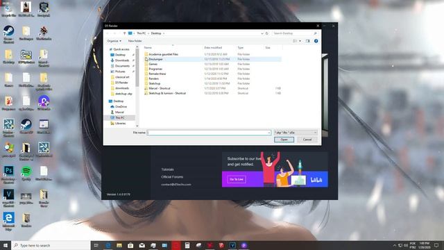Image resolution: width=444 pixels, height=250 pixels.
Task: Open the notification center icon
Action: click(436, 245)
